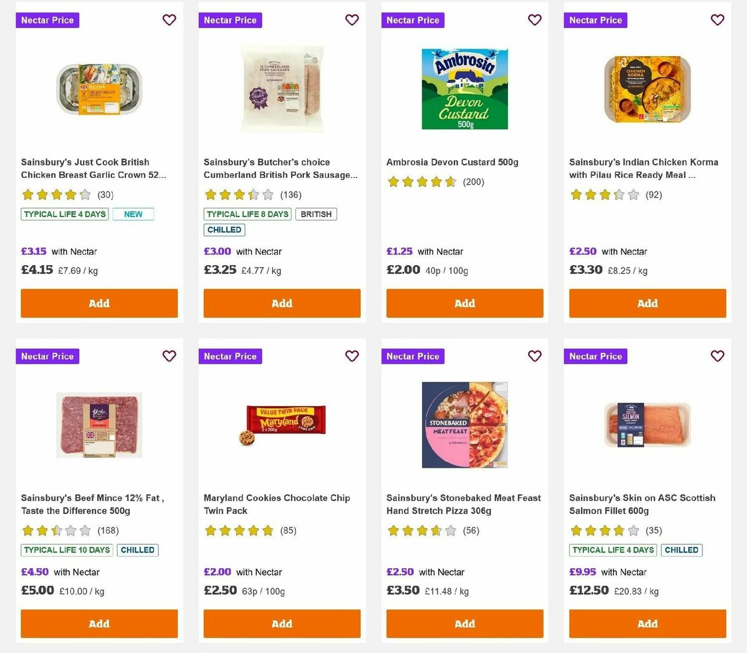Open the Maryland Cookies Twin Pack listing
The image size is (748, 653).
click(x=277, y=504)
